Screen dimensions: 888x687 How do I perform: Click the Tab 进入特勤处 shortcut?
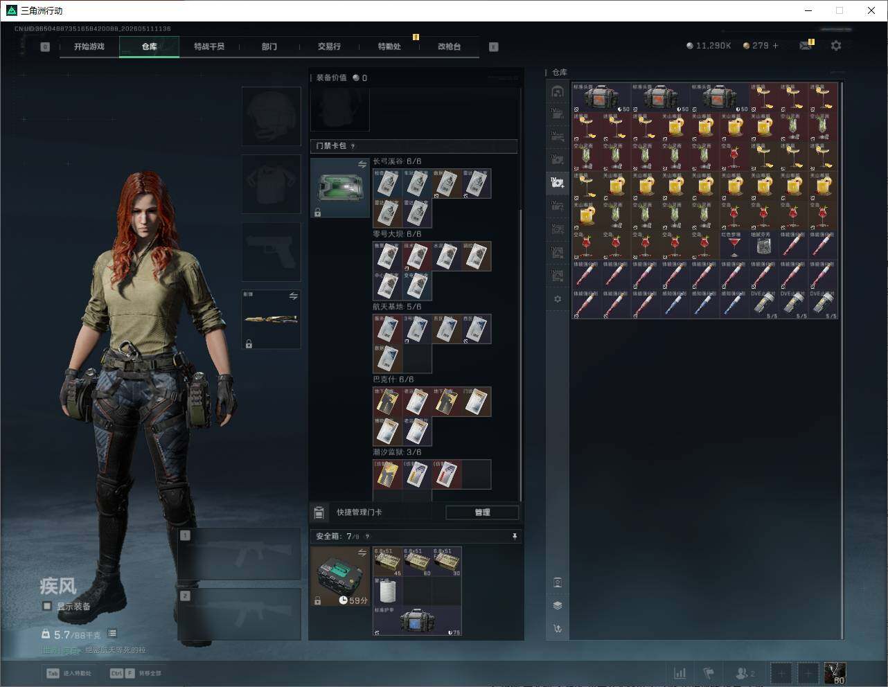tap(69, 673)
